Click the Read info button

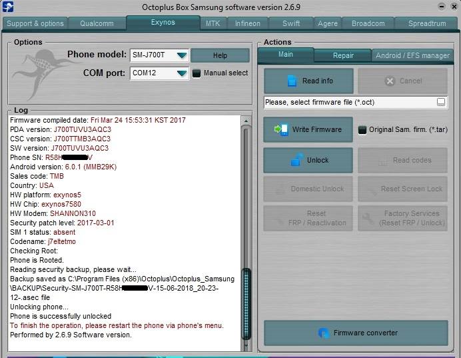click(x=308, y=81)
